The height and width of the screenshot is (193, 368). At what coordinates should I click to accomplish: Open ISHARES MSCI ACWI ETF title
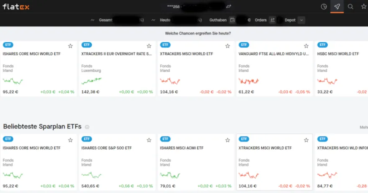click(x=181, y=148)
